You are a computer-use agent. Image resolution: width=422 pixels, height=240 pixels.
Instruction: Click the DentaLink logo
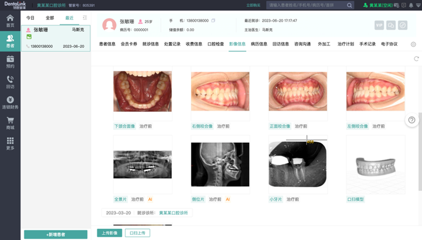(15, 5)
